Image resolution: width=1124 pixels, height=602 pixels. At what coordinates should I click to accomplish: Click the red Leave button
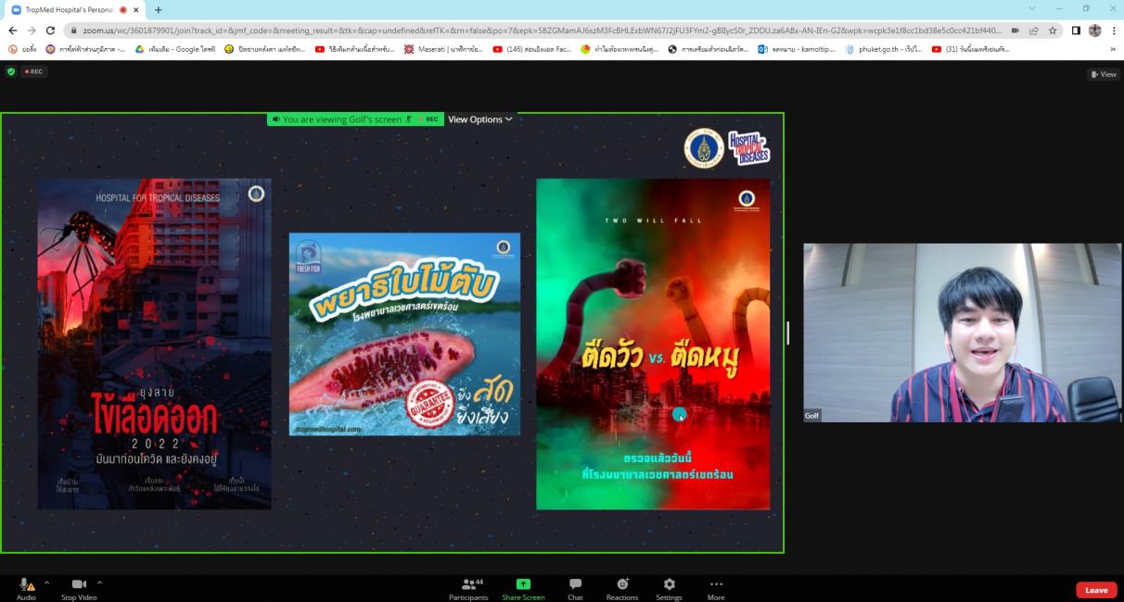[x=1096, y=590]
